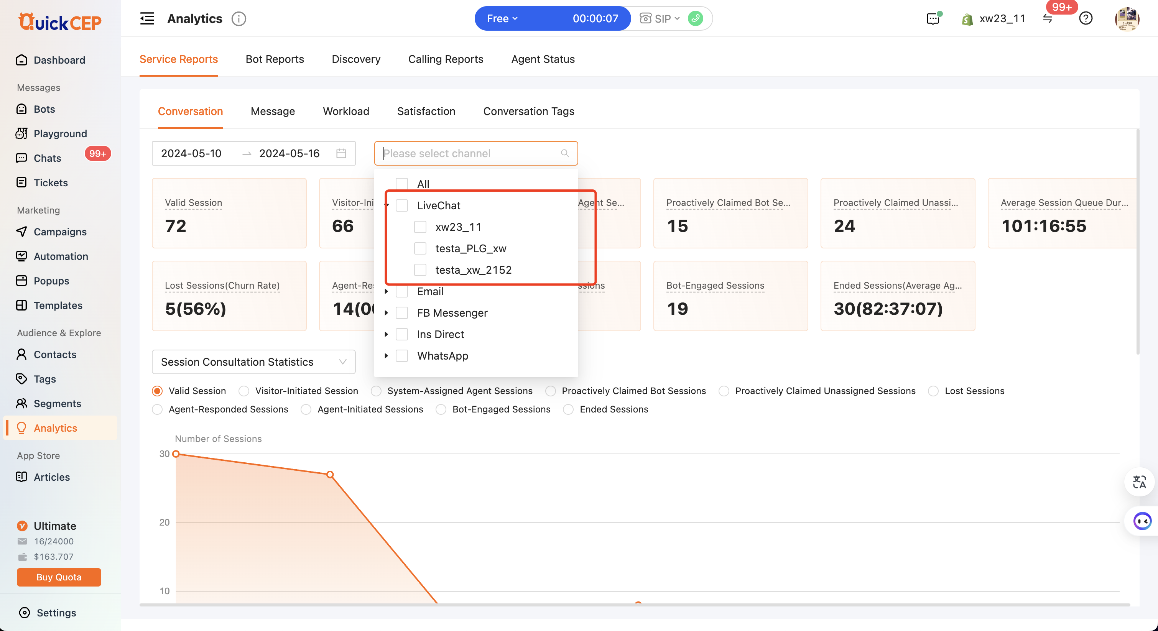
Task: Open the help question mark icon
Action: [x=1086, y=18]
